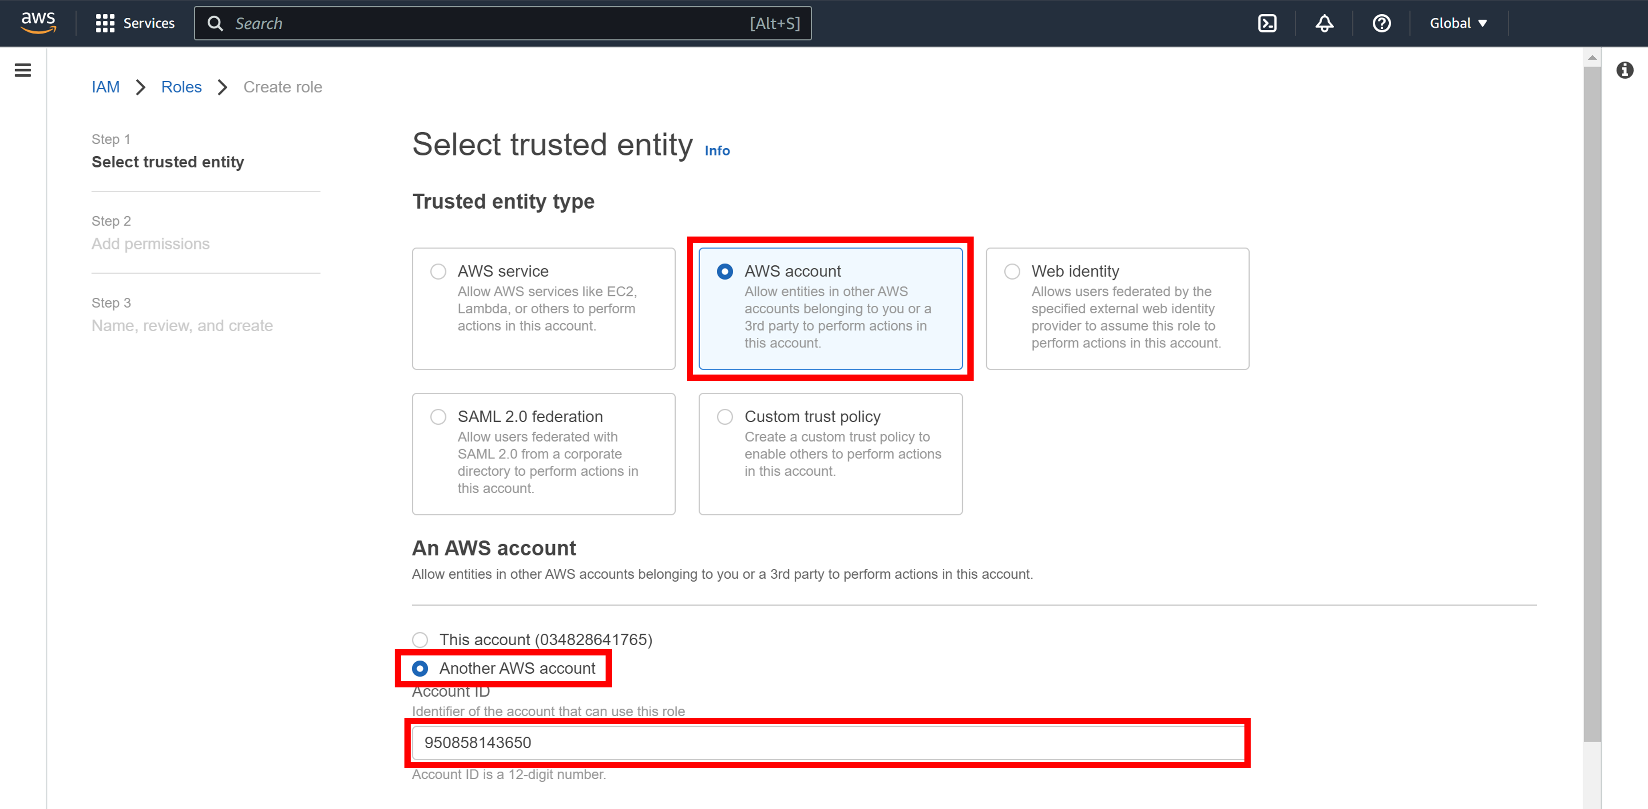The image size is (1648, 809).
Task: Select the Web identity trusted entity
Action: coord(1012,271)
